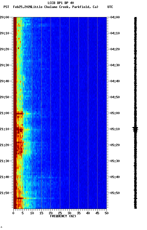147x230 pixels.
Task: Click the 04:00 UTC time label
Action: click(x=115, y=17)
